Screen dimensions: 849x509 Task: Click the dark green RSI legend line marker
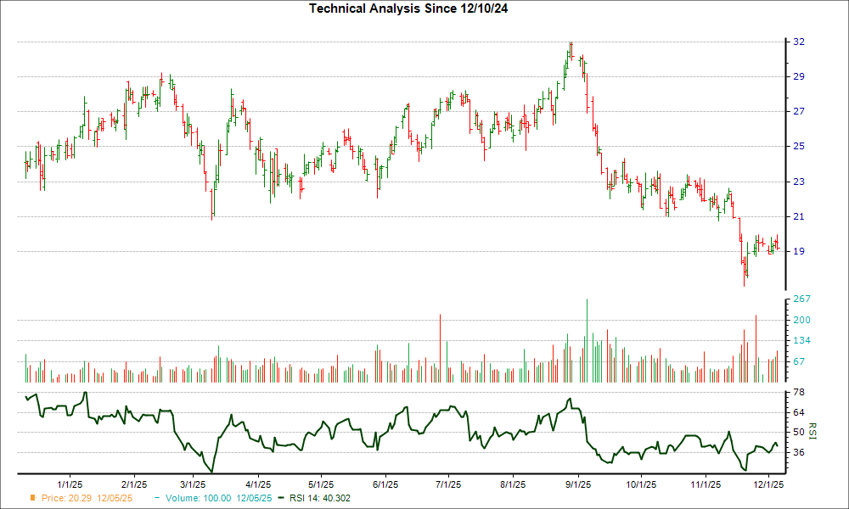click(x=281, y=498)
